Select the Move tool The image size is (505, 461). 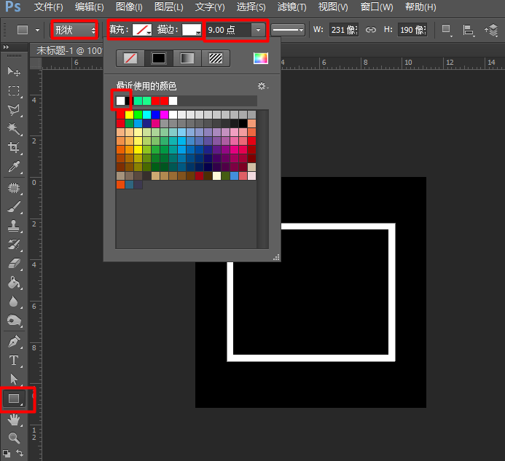click(14, 71)
